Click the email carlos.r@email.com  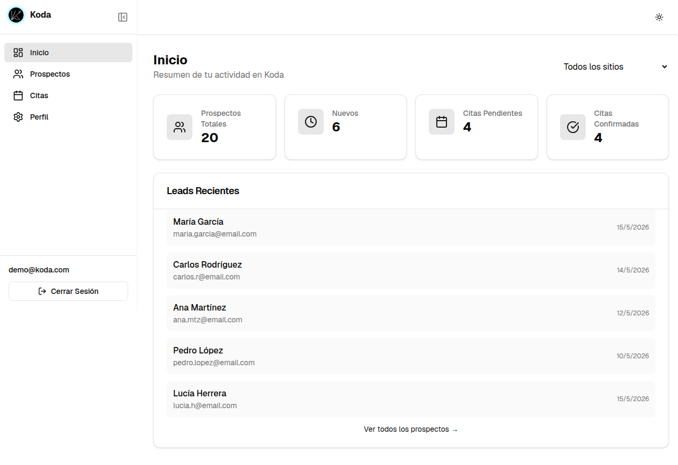pyautogui.click(x=206, y=277)
